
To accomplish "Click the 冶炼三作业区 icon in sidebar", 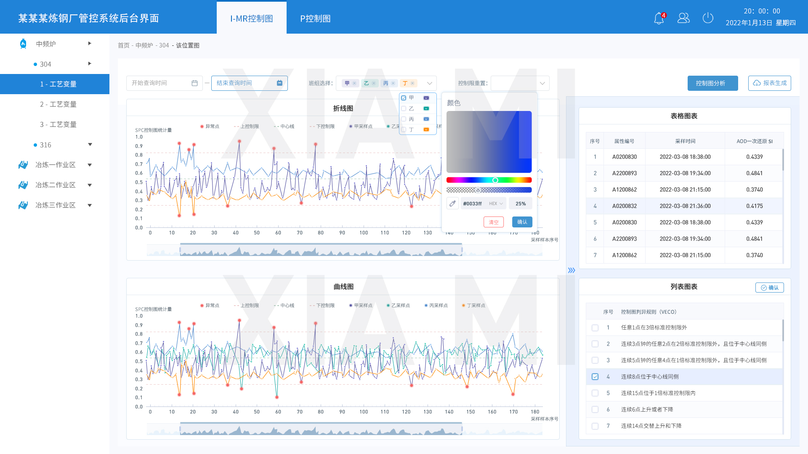I will coord(23,205).
